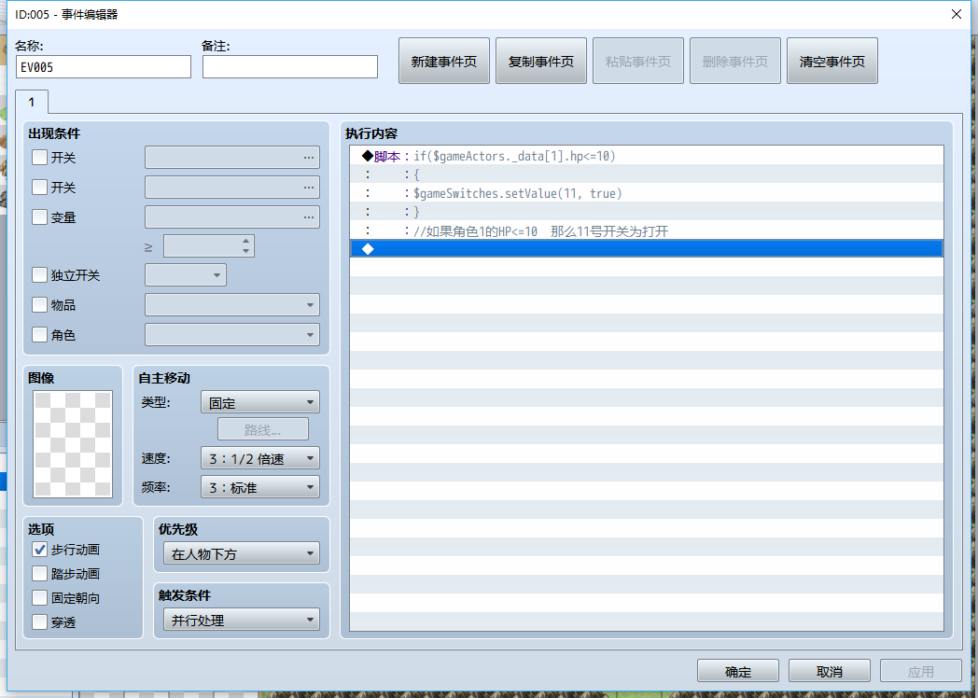Check the 穿透 option
The image size is (978, 698).
[x=39, y=622]
